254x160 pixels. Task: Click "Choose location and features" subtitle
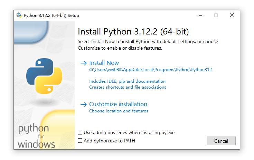point(119,111)
